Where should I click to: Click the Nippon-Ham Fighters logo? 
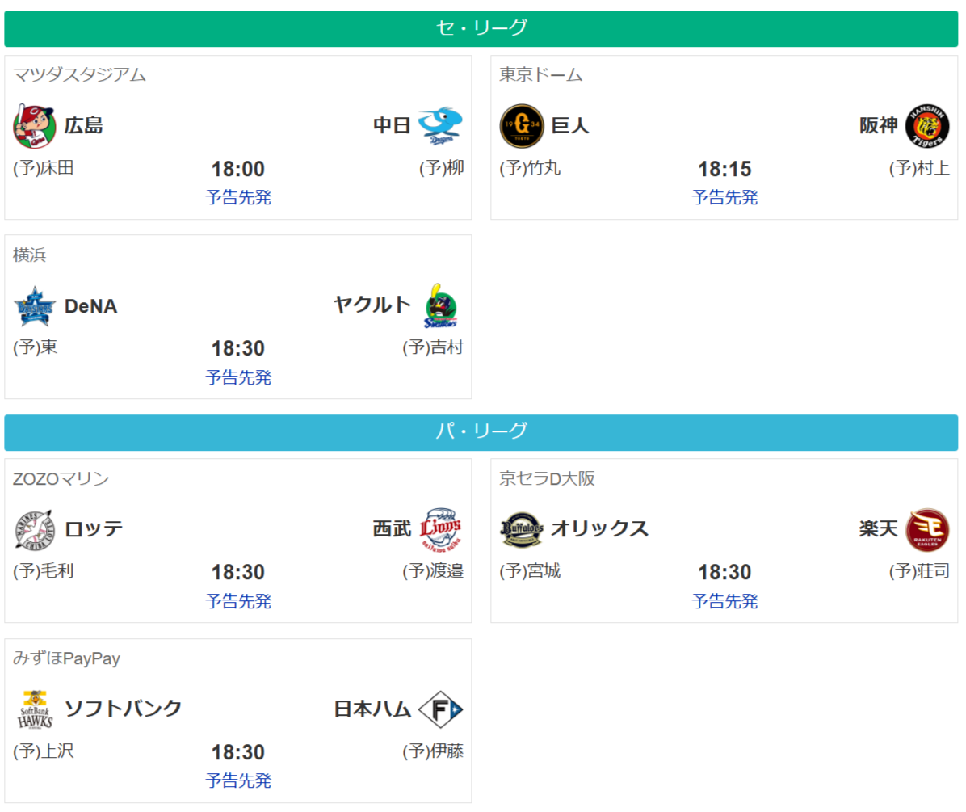441,710
